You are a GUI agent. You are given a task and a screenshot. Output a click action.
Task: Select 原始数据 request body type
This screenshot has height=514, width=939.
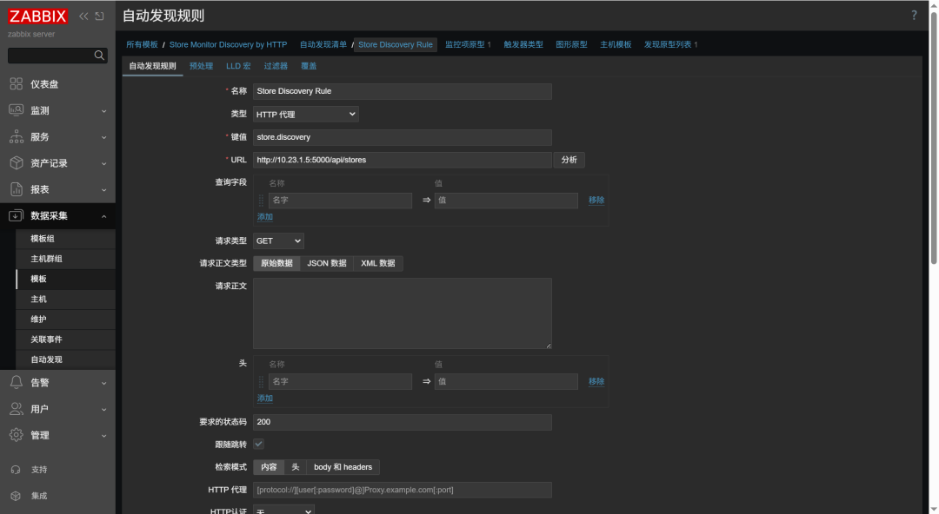[x=276, y=263]
